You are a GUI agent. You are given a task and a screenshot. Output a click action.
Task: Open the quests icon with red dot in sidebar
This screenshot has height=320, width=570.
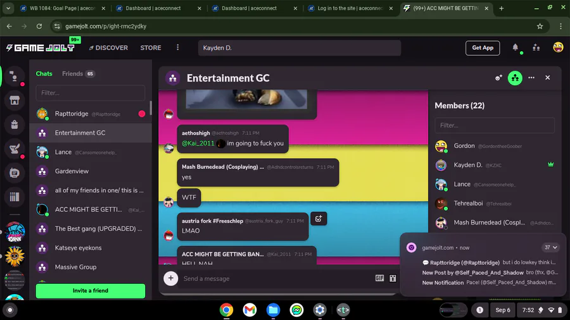[x=15, y=149]
